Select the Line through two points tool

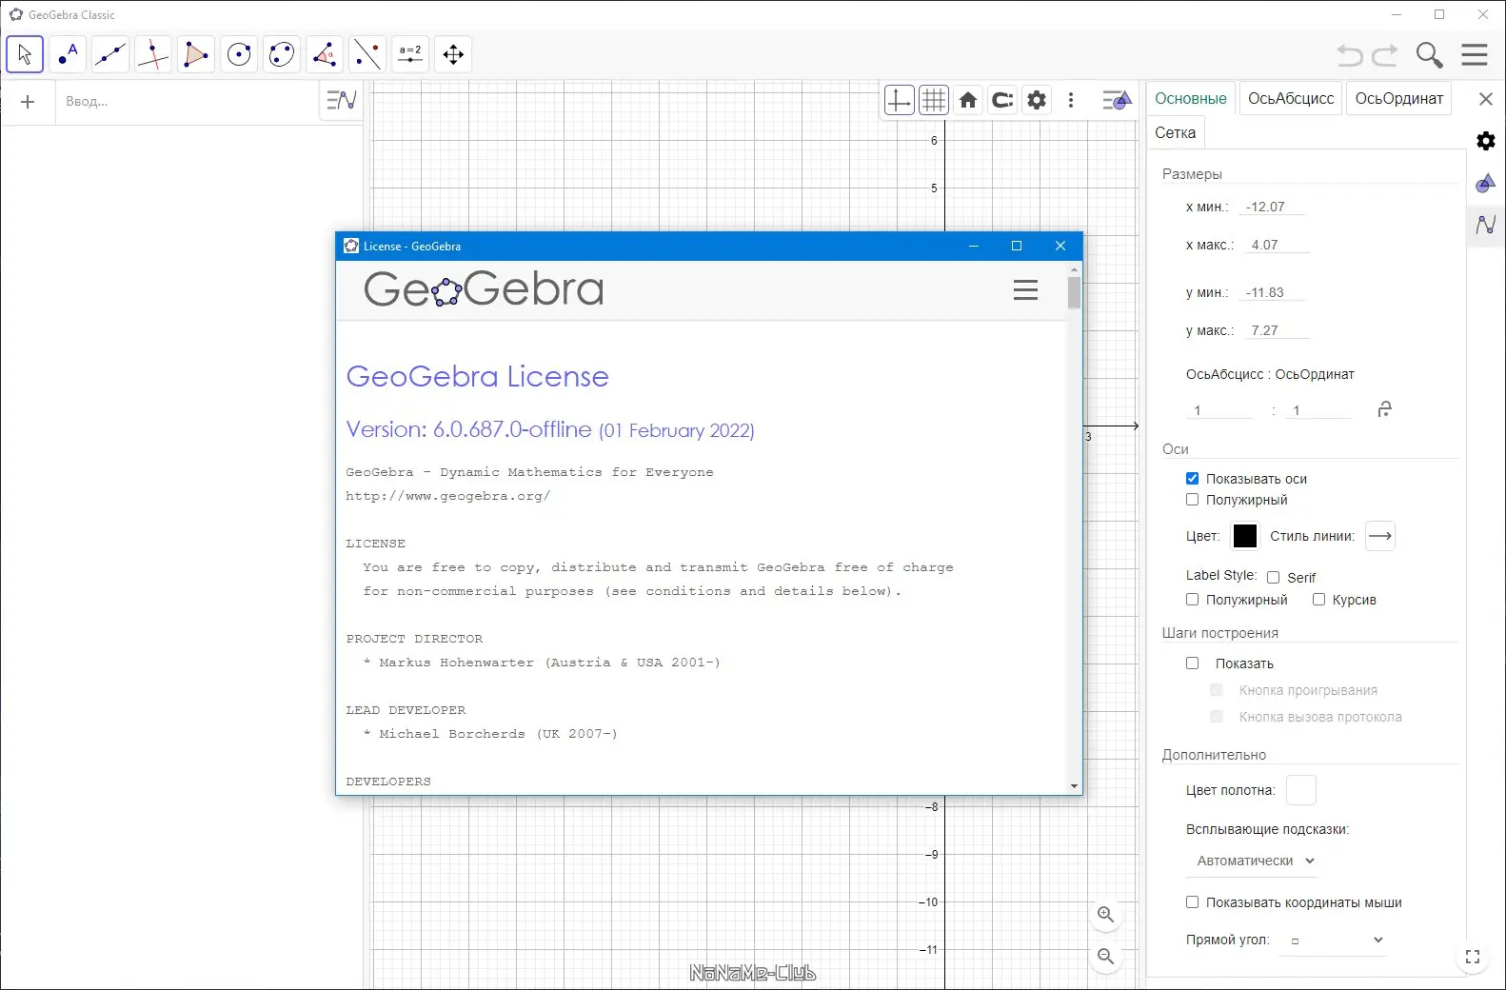[110, 54]
